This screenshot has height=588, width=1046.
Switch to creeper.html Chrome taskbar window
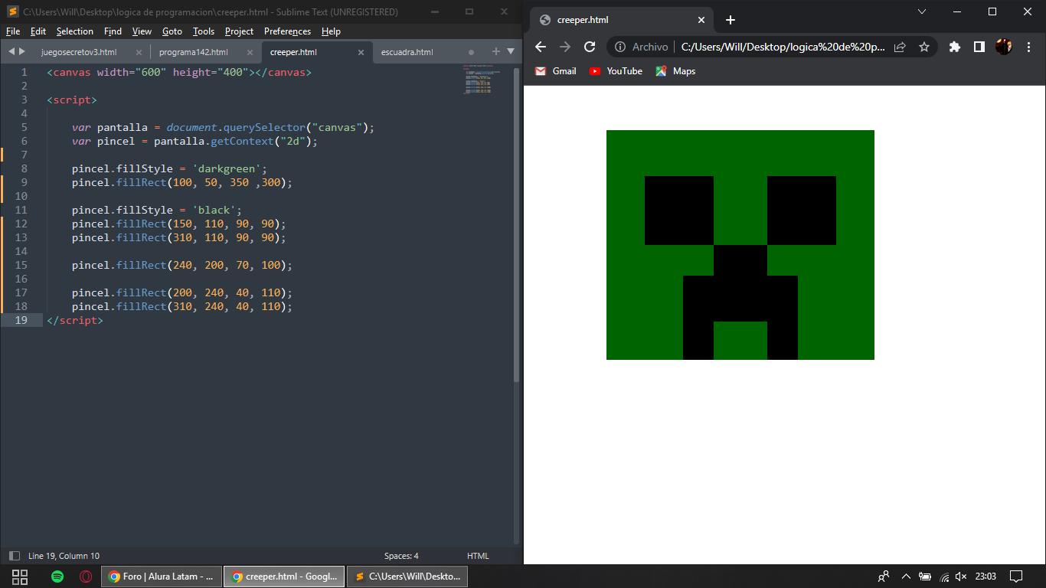(284, 577)
